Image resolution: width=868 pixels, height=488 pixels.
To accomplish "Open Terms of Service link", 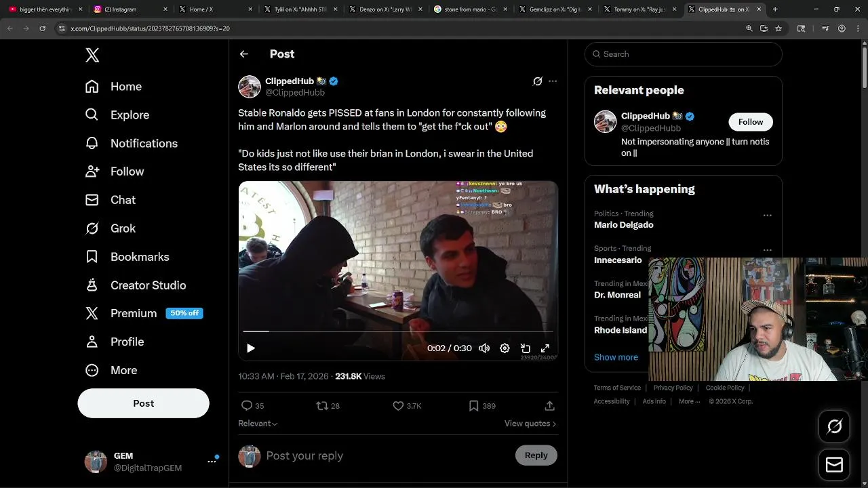I will [617, 388].
